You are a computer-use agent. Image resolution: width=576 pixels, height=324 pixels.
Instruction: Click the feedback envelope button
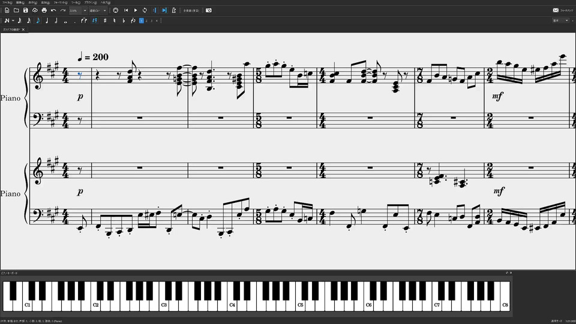click(x=556, y=10)
